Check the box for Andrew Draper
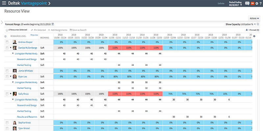This screenshot has width=263, height=131. [x=7, y=42]
